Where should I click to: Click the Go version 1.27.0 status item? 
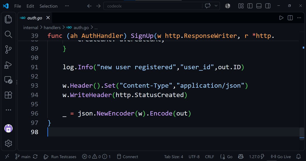point(257,157)
